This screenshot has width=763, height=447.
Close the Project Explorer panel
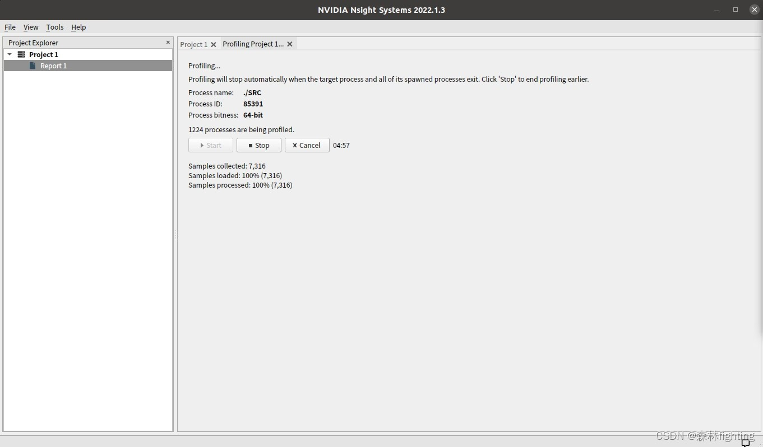[168, 42]
